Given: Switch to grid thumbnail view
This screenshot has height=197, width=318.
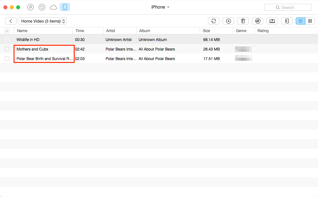Looking at the screenshot, I should pos(310,21).
